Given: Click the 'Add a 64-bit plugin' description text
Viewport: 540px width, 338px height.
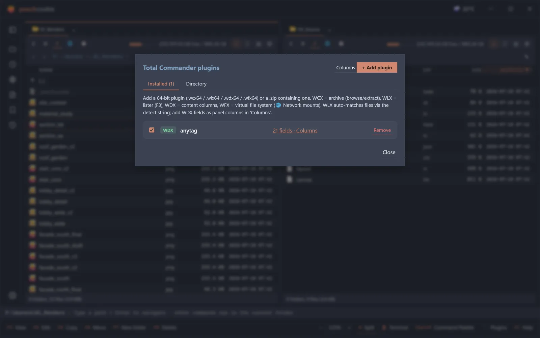Looking at the screenshot, I should 270,105.
